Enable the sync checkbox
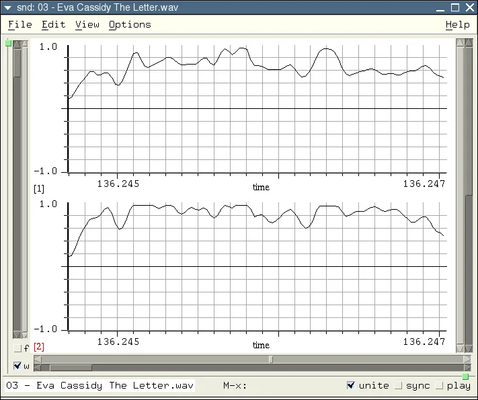Image resolution: width=478 pixels, height=400 pixels. 397,385
